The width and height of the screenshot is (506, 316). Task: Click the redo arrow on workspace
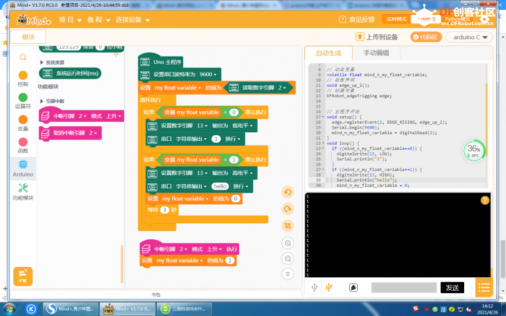tap(288, 209)
